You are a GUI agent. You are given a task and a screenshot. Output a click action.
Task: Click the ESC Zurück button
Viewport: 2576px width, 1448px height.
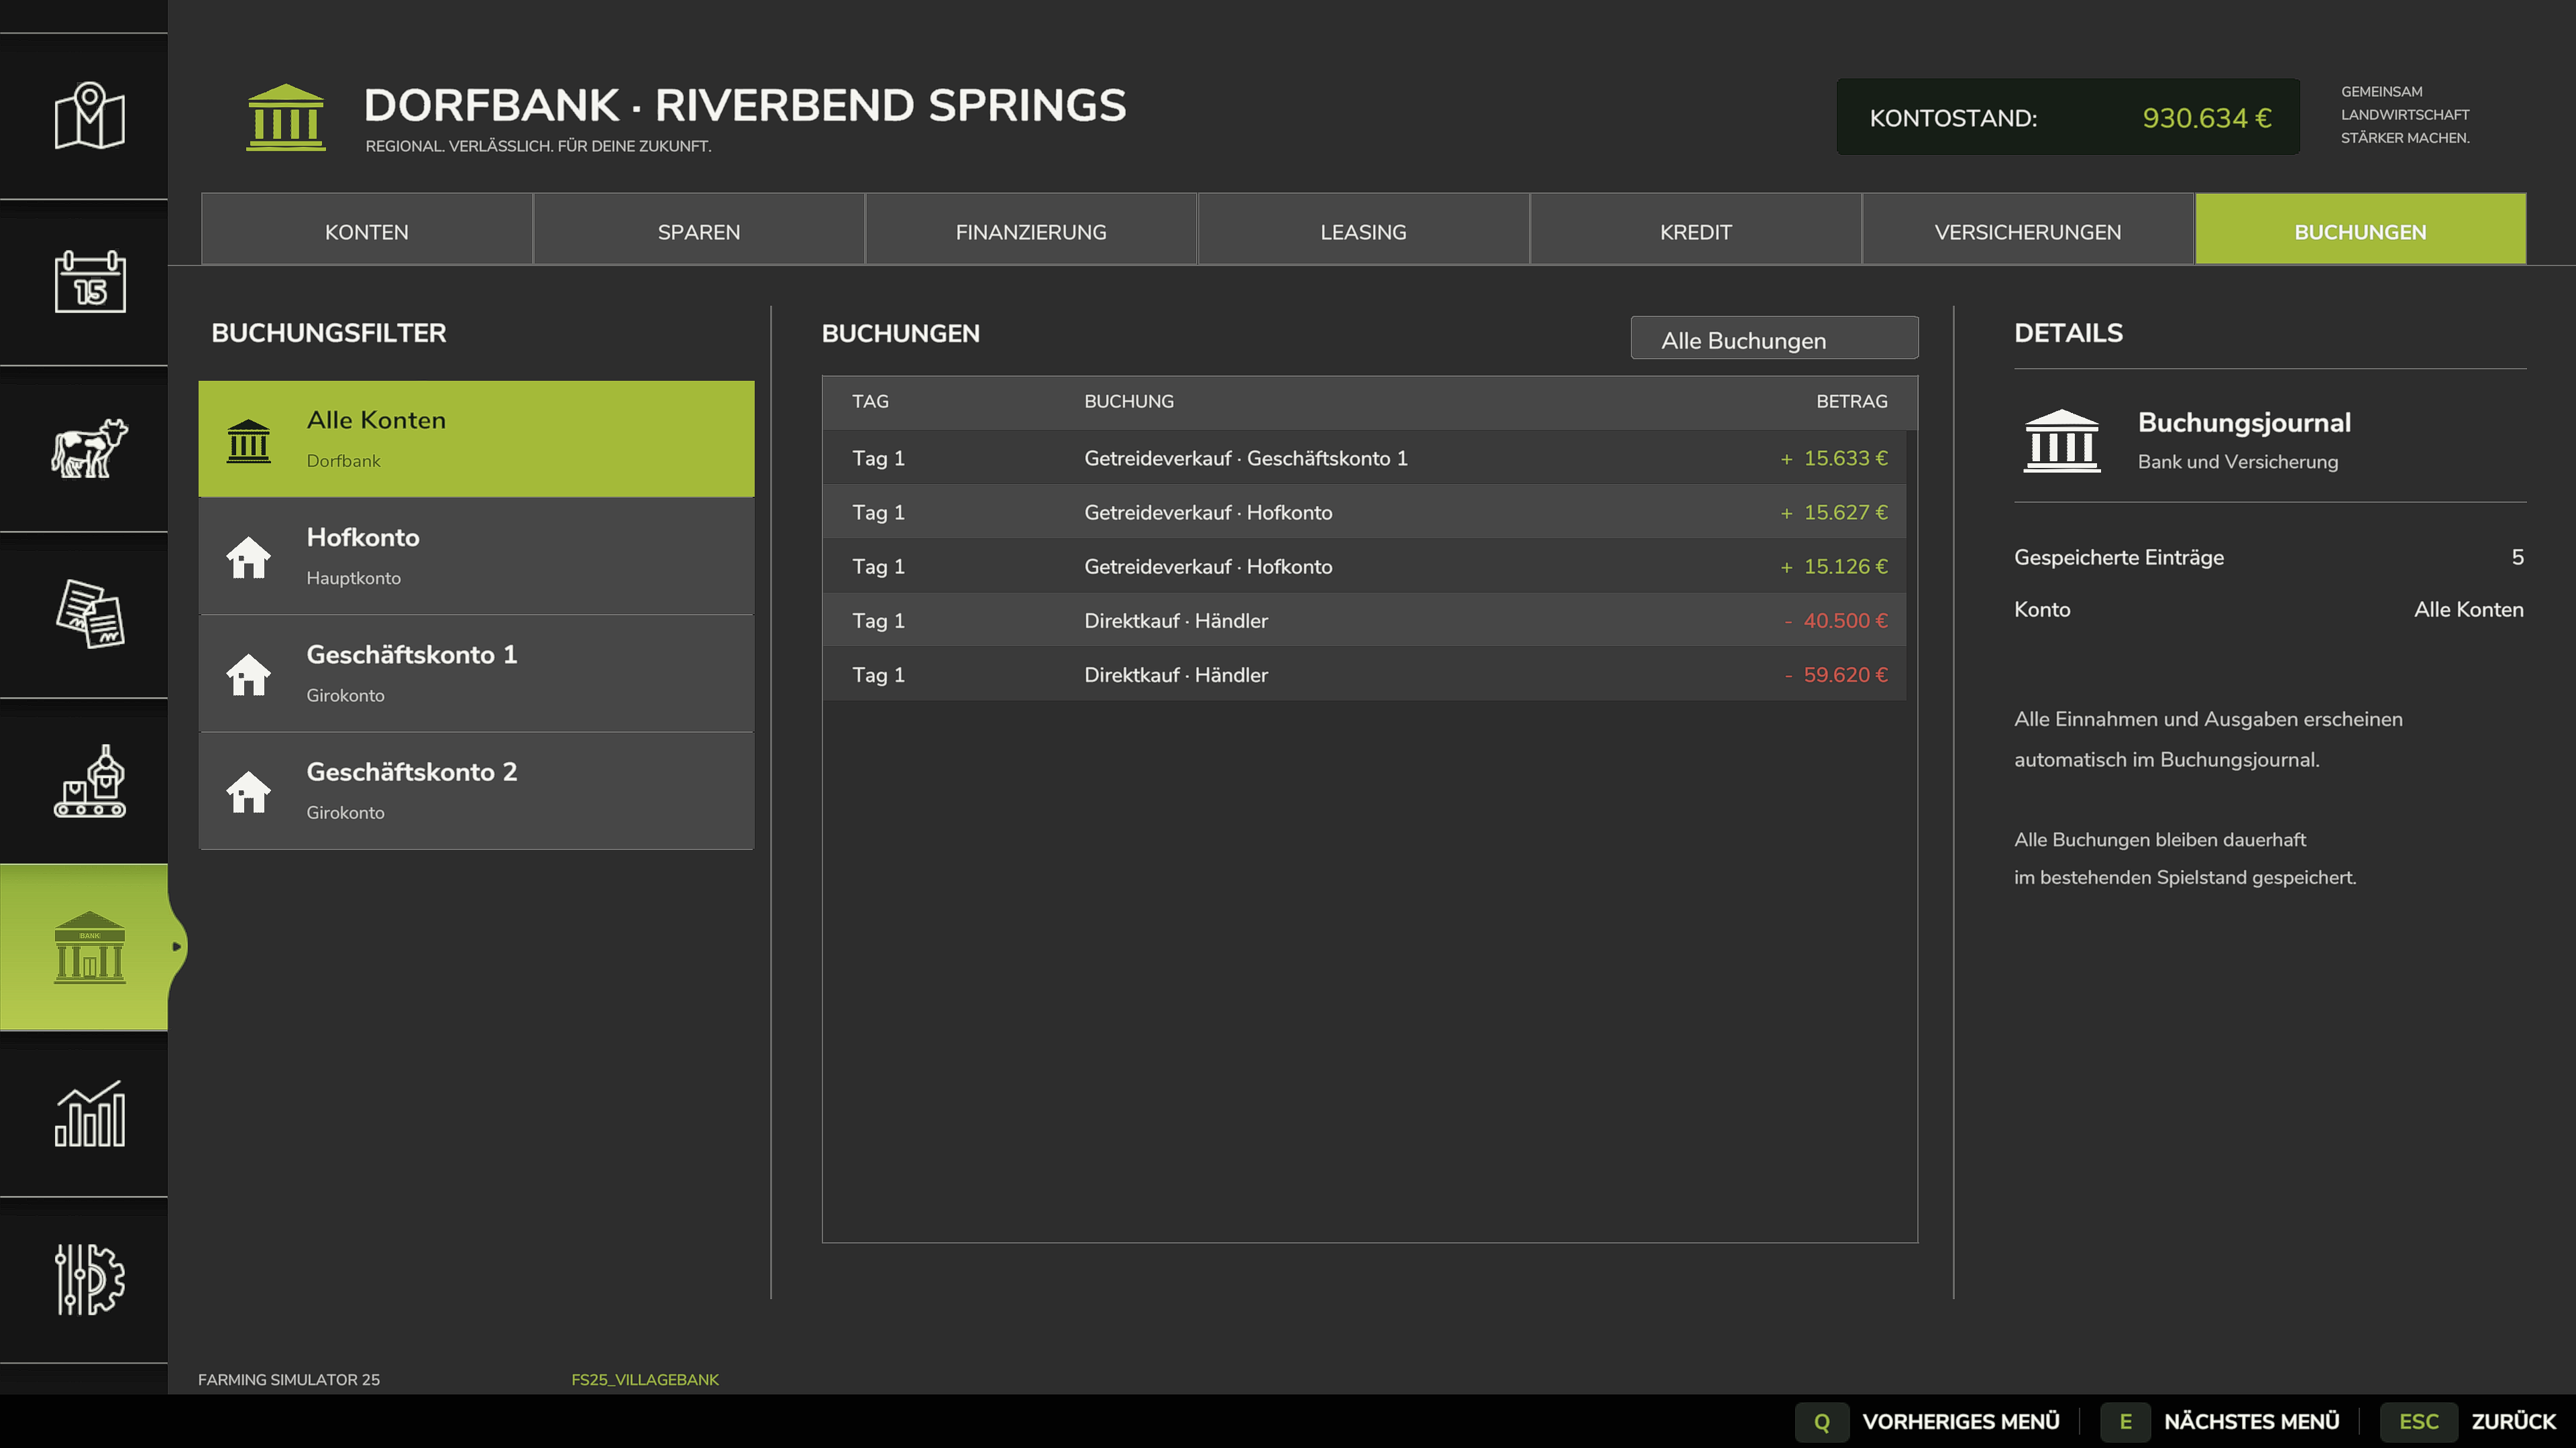2468,1421
